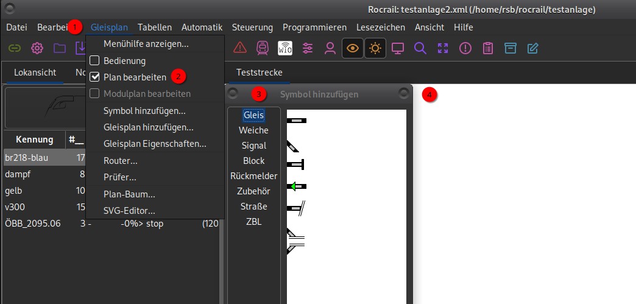Select the dampf locomotive row
Screen dimensions: 636x304
[x=17, y=174]
